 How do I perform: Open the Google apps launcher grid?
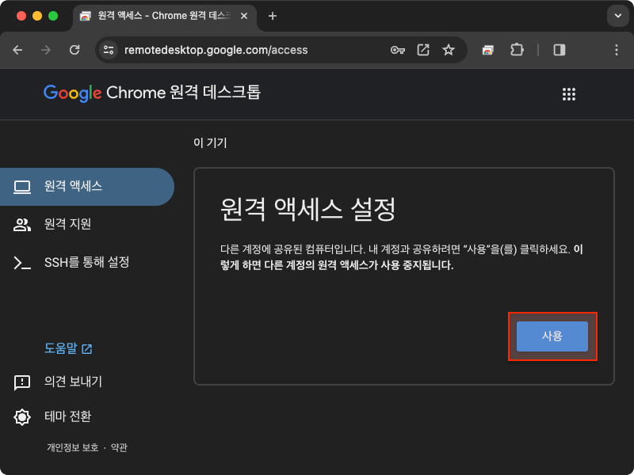(569, 93)
